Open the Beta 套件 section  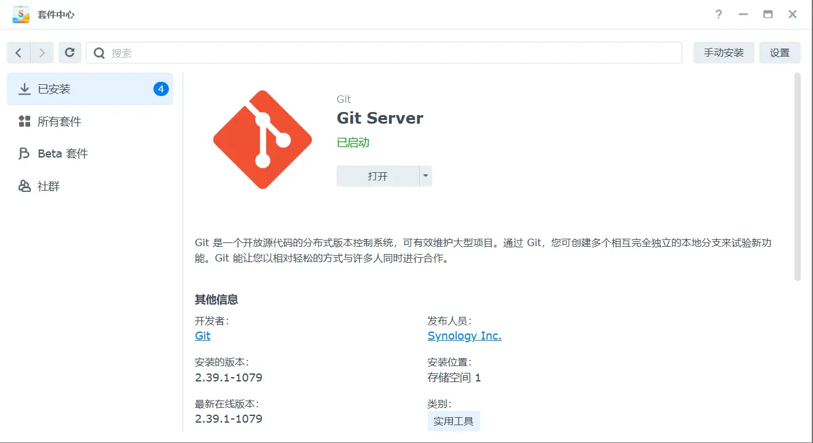(x=63, y=153)
